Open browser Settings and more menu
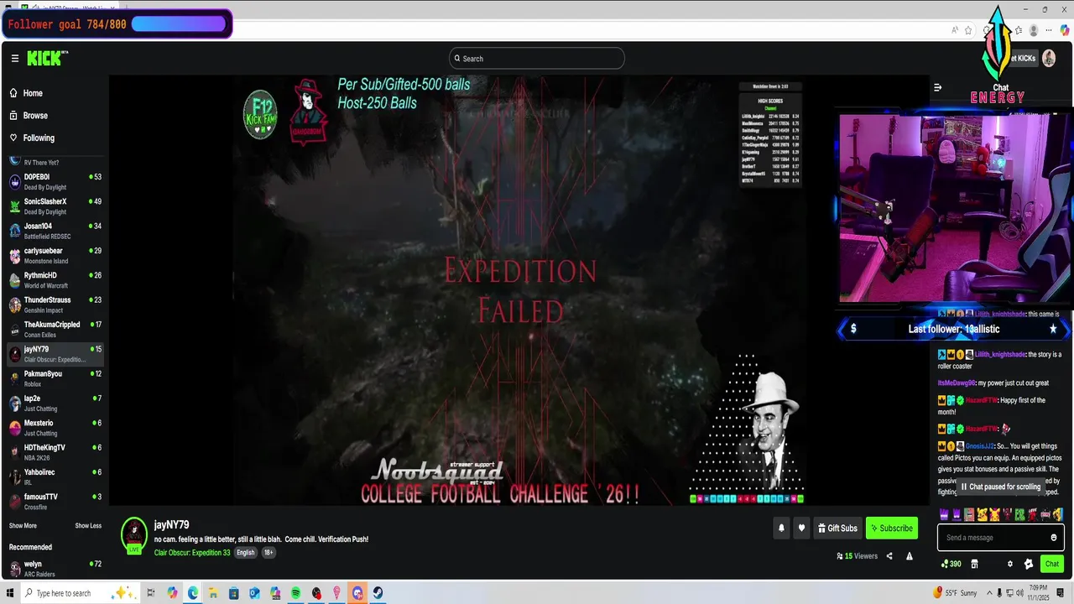The image size is (1074, 604). click(x=1049, y=30)
